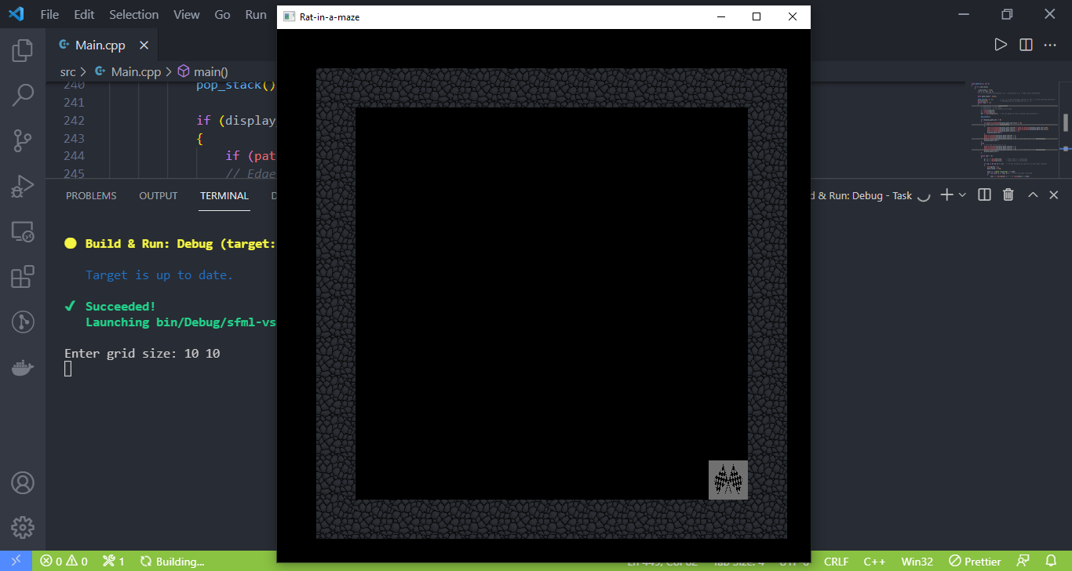Image resolution: width=1072 pixels, height=571 pixels.
Task: Split the editor to the right
Action: coord(1025,44)
